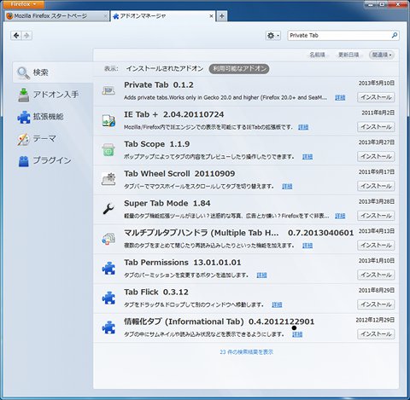Select Tab Permissions 13.01.01.01 title
Image resolution: width=410 pixels, height=400 pixels.
(x=182, y=263)
